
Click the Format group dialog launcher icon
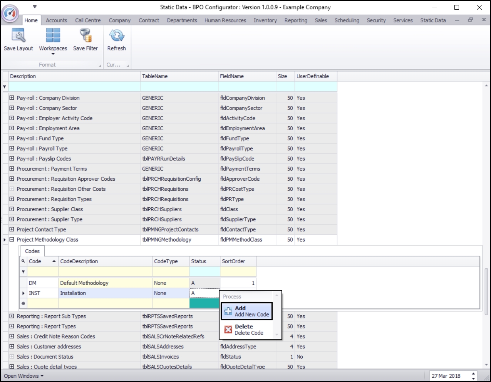[100, 66]
